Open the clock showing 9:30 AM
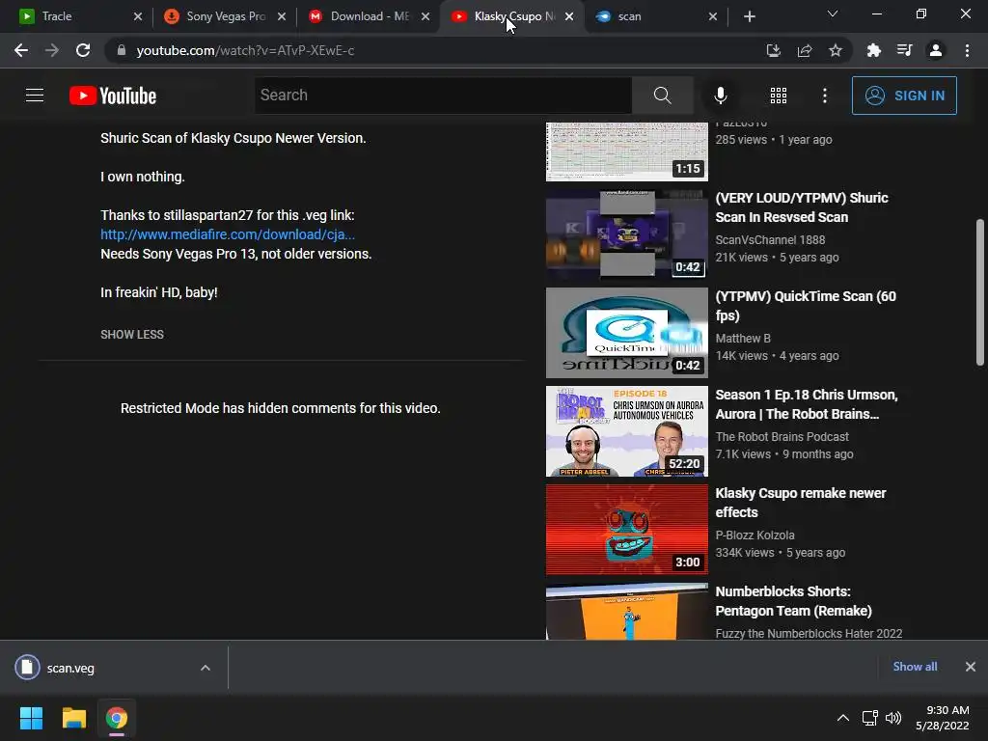The width and height of the screenshot is (988, 741). pos(942,718)
